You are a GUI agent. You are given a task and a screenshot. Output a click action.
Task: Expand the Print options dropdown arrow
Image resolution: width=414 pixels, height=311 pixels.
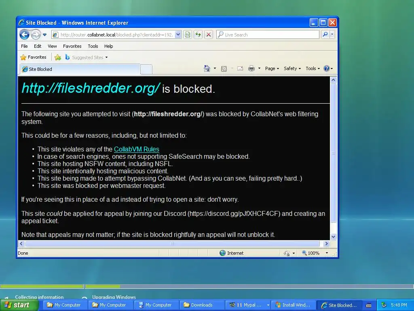(259, 68)
